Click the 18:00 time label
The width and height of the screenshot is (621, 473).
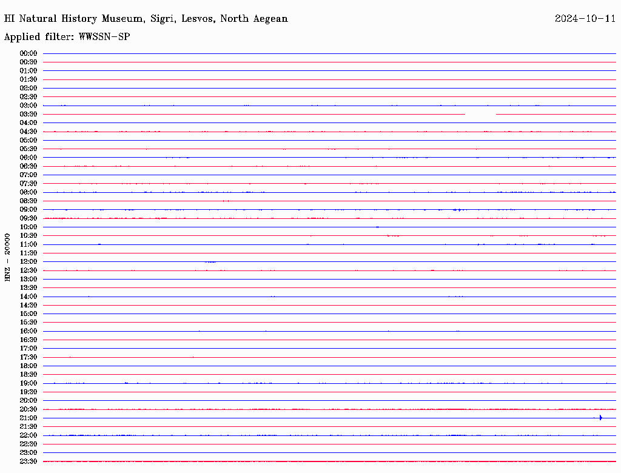[29, 366]
